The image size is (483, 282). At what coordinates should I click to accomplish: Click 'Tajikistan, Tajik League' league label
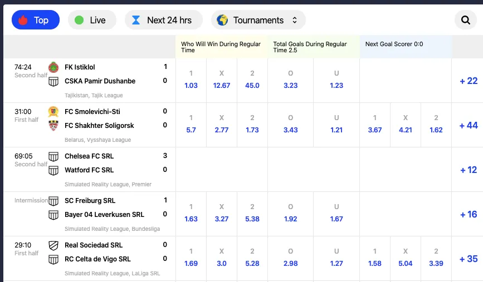(x=94, y=95)
